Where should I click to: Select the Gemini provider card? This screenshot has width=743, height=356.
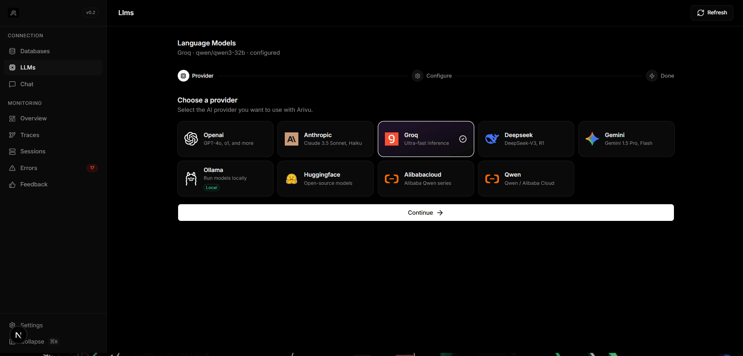[x=627, y=139]
